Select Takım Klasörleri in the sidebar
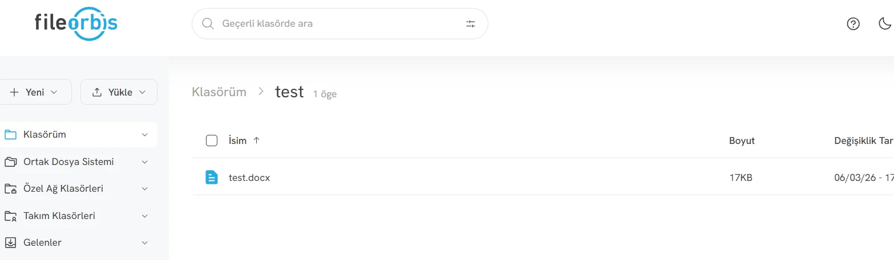 click(59, 216)
